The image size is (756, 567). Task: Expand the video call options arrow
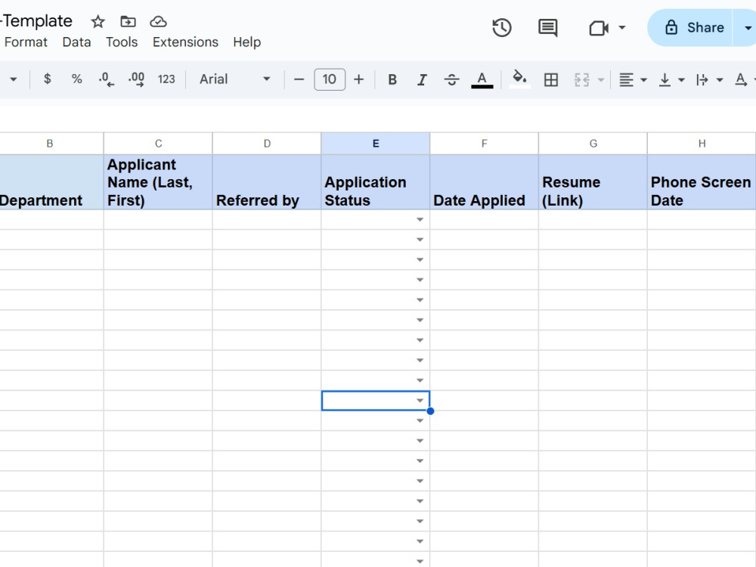pyautogui.click(x=622, y=27)
